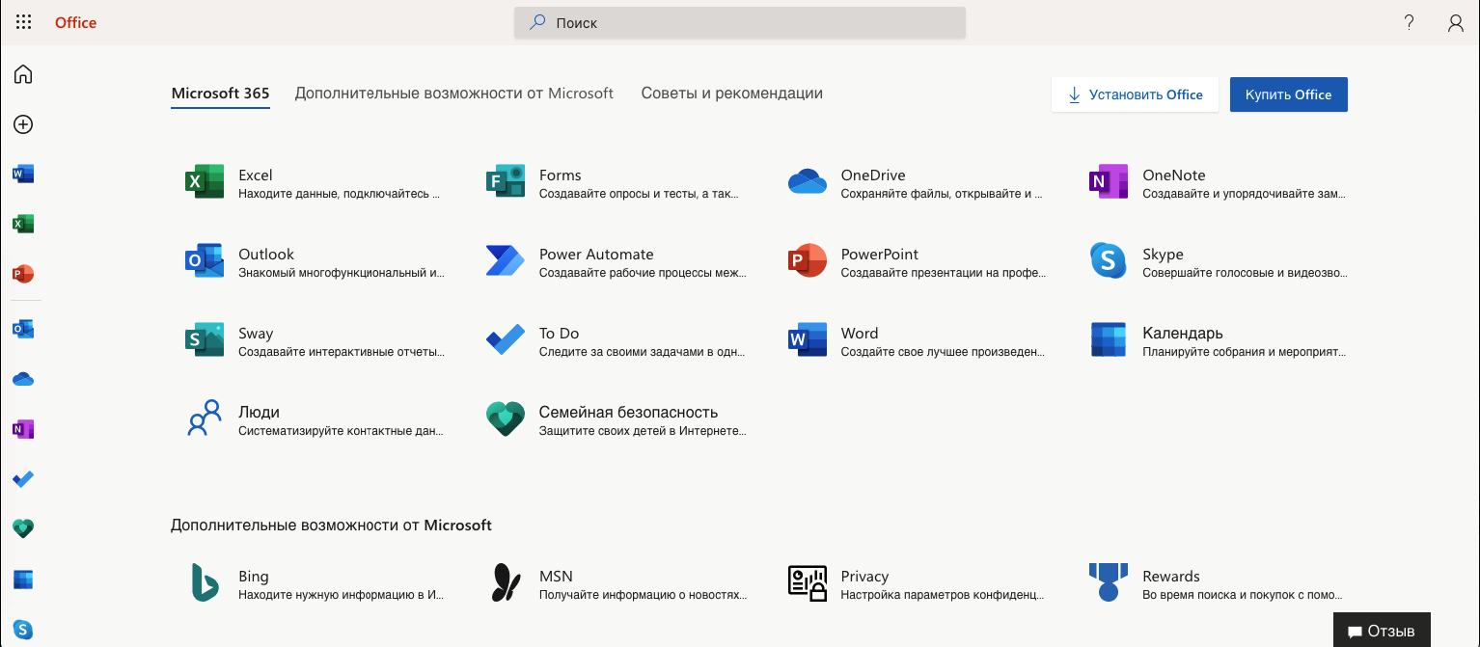Open the To Do tile in the app list
The image size is (1480, 647).
615,340
